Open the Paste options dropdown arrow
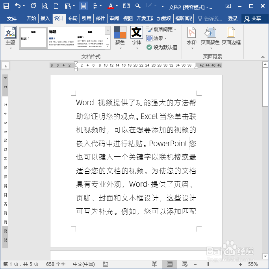 [x=74, y=6]
